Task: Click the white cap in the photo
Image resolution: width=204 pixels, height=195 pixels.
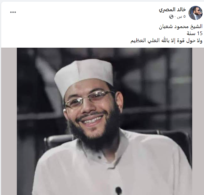Action: coord(83,74)
